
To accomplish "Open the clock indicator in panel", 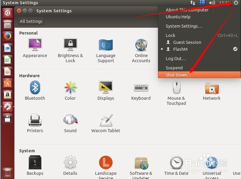I will point(224,3).
